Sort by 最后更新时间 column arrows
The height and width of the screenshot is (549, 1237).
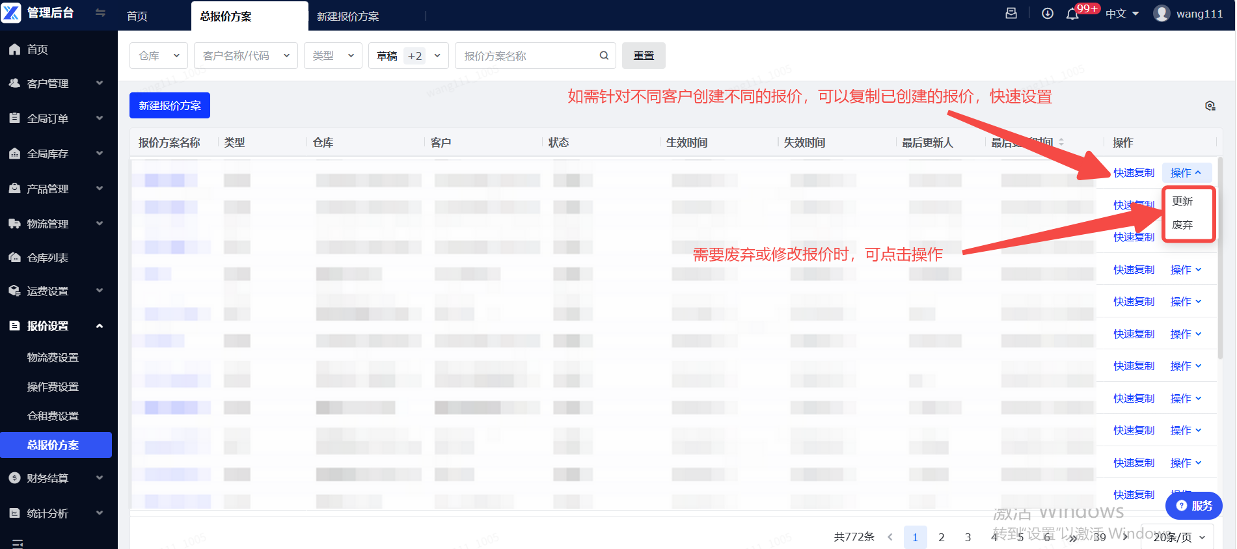pyautogui.click(x=1061, y=142)
